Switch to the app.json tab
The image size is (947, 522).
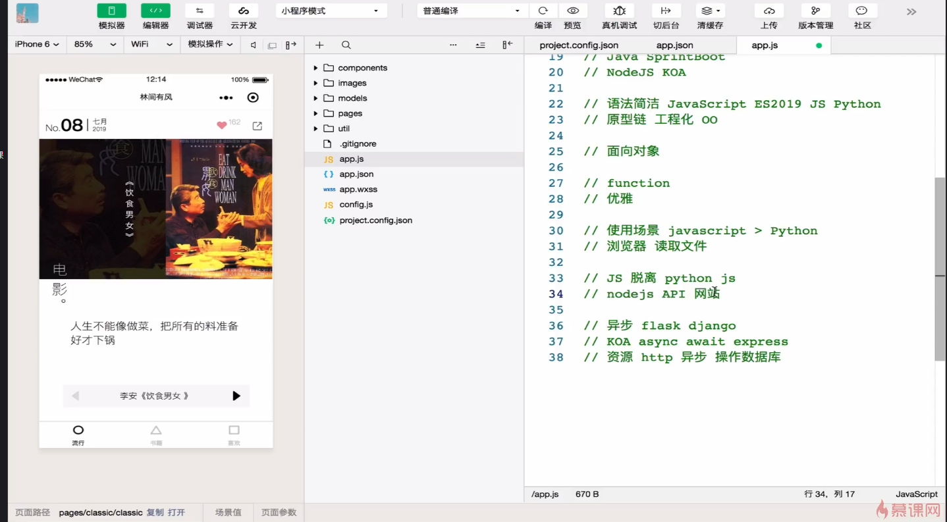coord(674,45)
